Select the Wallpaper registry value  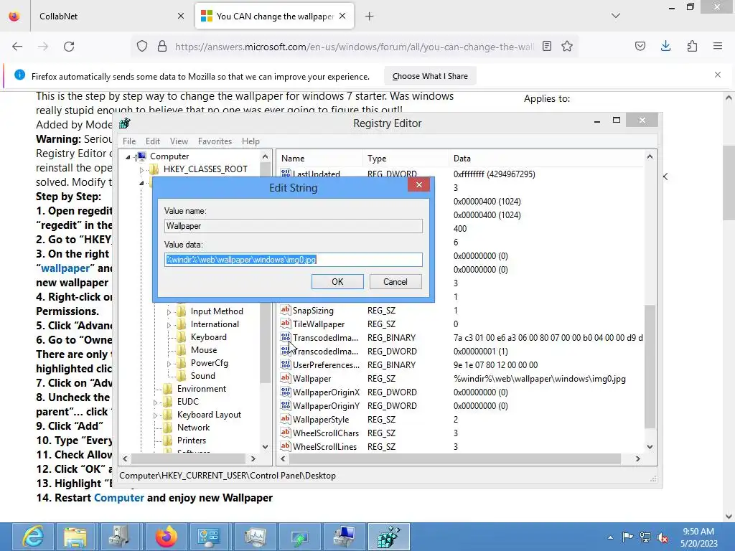point(312,379)
